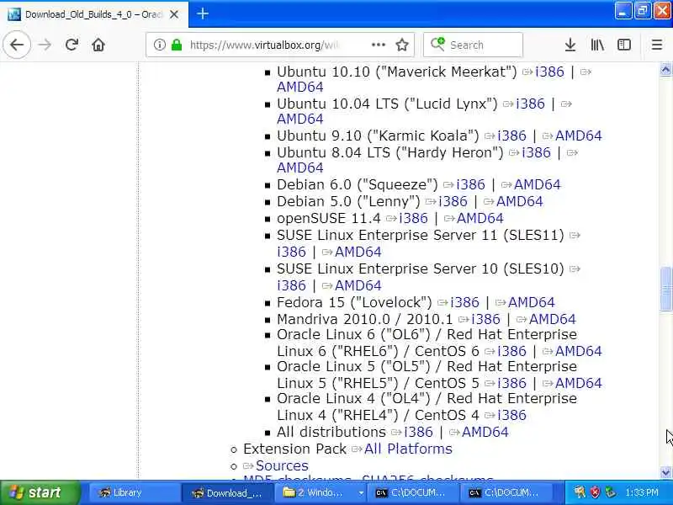This screenshot has height=505, width=673.
Task: Download Ubuntu 10.10 Maverick Meerkat i386
Action: (x=549, y=72)
